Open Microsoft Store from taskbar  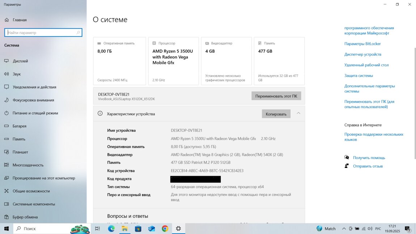(x=138, y=229)
